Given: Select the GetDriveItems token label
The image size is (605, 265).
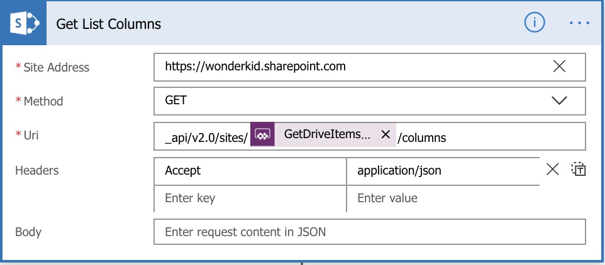Looking at the screenshot, I should pyautogui.click(x=328, y=134).
